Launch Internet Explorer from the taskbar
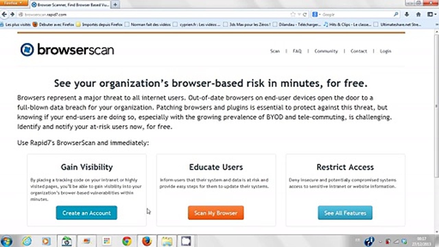The image size is (439, 247). [x=27, y=241]
